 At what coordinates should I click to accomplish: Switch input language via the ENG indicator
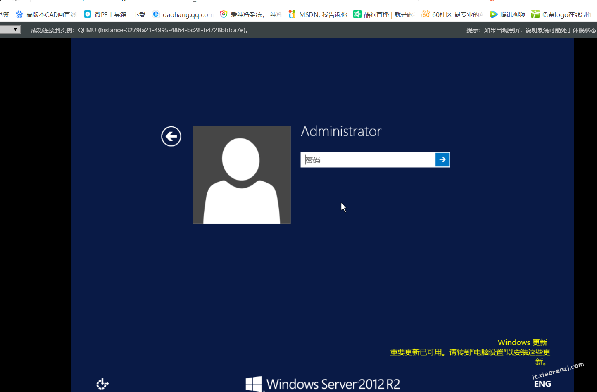pos(542,384)
